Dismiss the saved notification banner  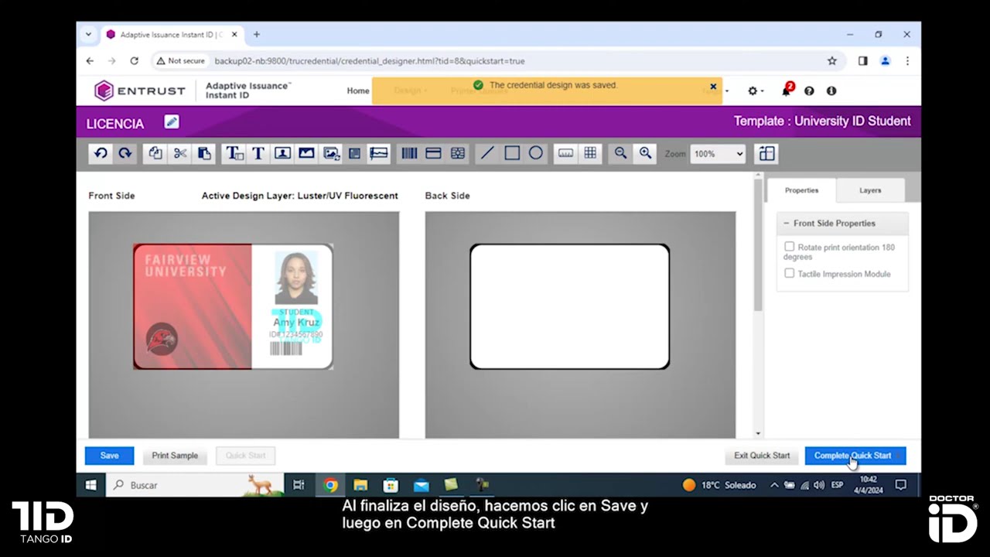click(x=713, y=87)
